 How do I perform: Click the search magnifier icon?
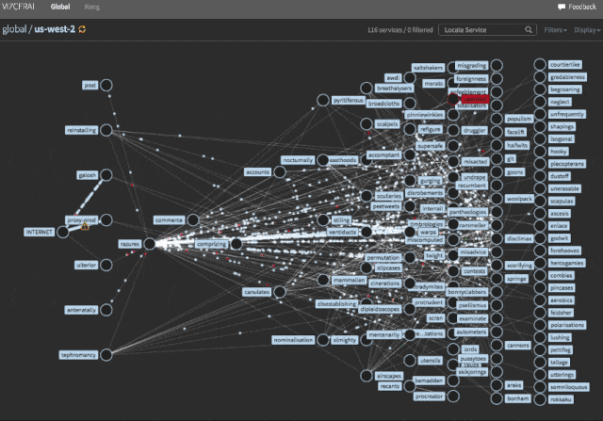pos(521,30)
